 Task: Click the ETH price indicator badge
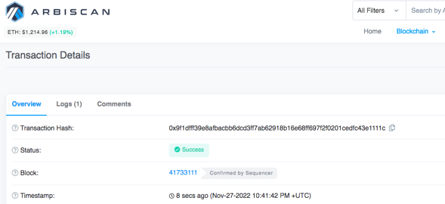tap(40, 32)
